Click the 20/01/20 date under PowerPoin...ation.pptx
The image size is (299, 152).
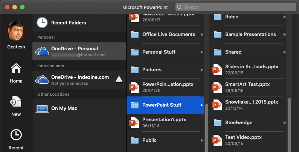tap(151, 90)
